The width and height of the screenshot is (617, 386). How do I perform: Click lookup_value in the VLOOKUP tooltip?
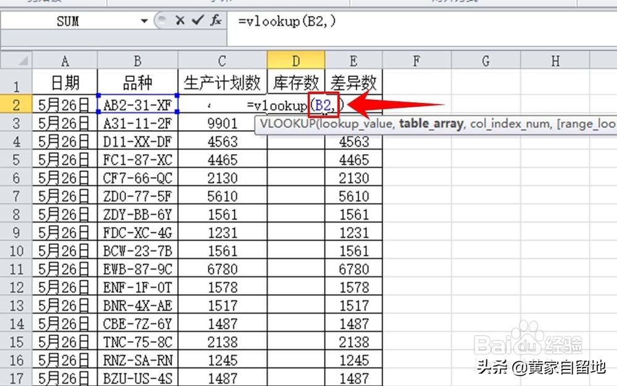tap(357, 124)
